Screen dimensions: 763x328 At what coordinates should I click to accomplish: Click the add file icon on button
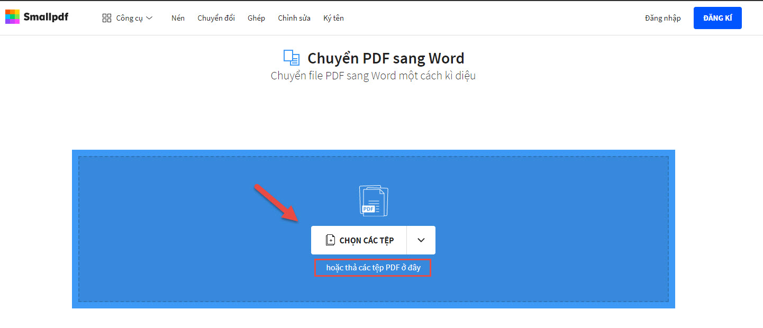[x=330, y=240]
